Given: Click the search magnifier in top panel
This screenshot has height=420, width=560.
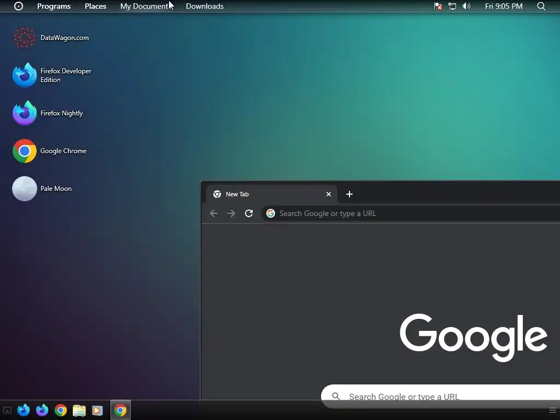Looking at the screenshot, I should click(541, 6).
